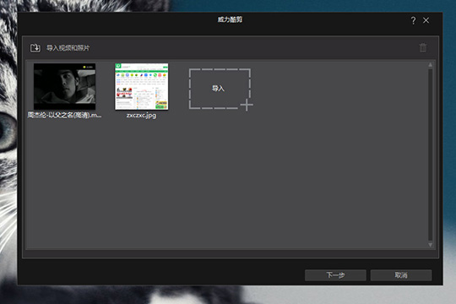The width and height of the screenshot is (456, 304).
Task: Proceed with the 下一步 button
Action: (335, 275)
